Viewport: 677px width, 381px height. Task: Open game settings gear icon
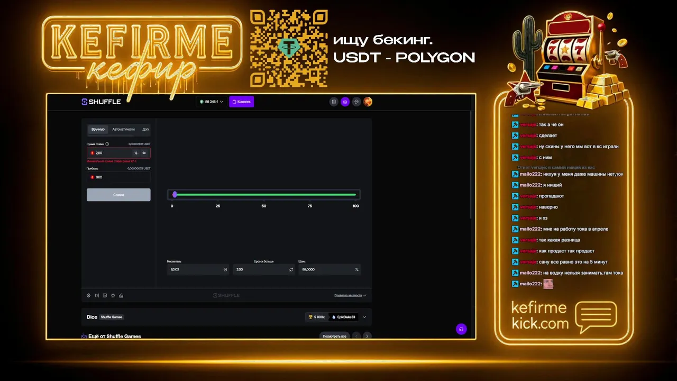[88, 295]
